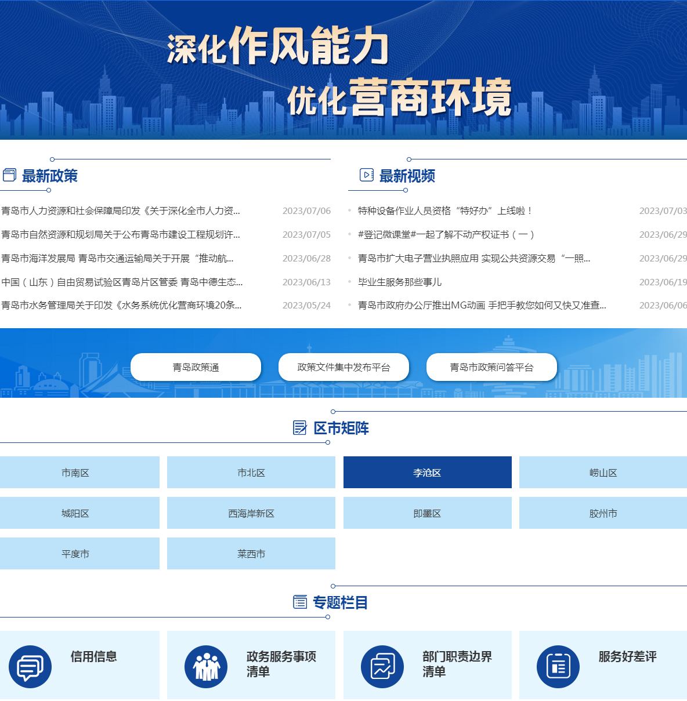Open the 政策文件集中发布平台 button
The height and width of the screenshot is (701, 687).
(343, 367)
